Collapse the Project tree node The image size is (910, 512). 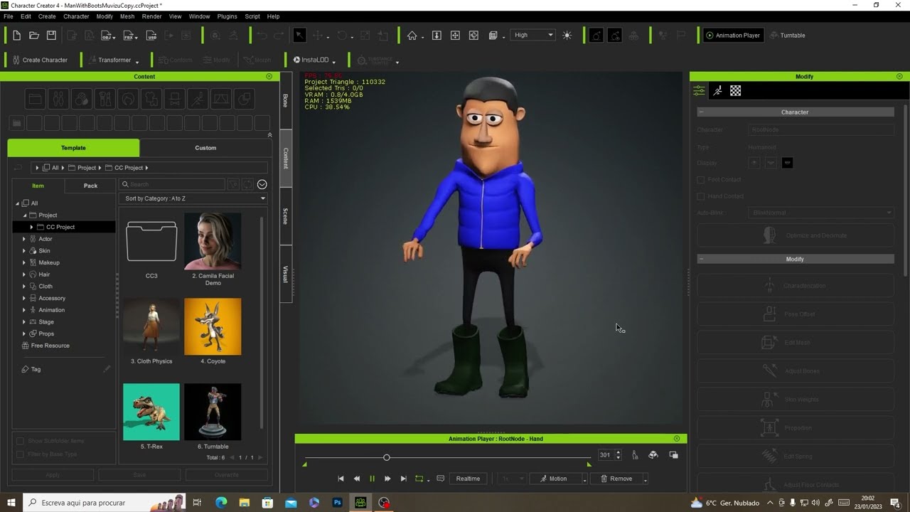coord(24,215)
